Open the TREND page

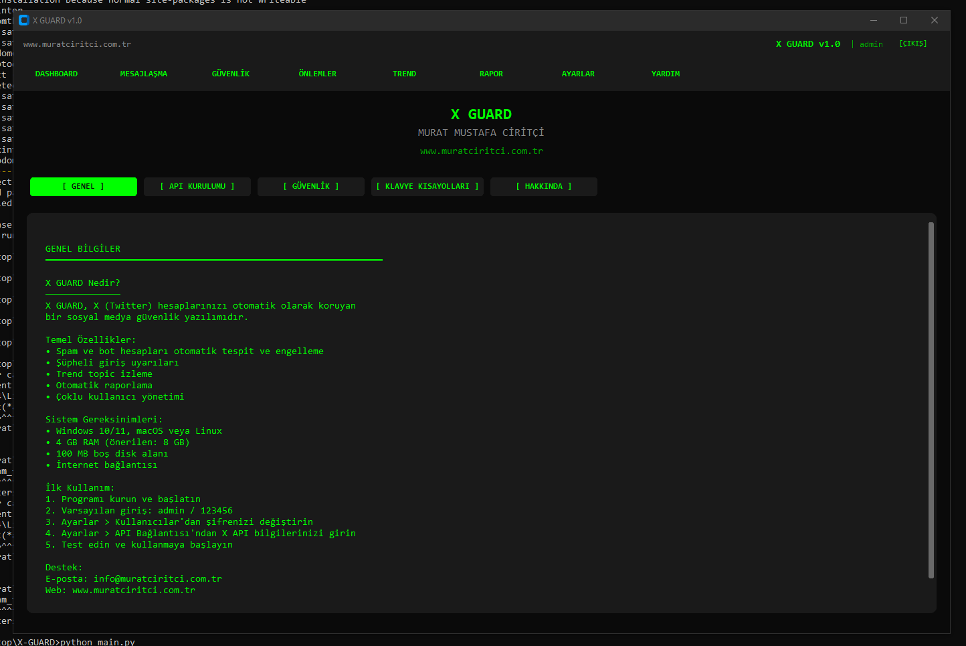[405, 74]
